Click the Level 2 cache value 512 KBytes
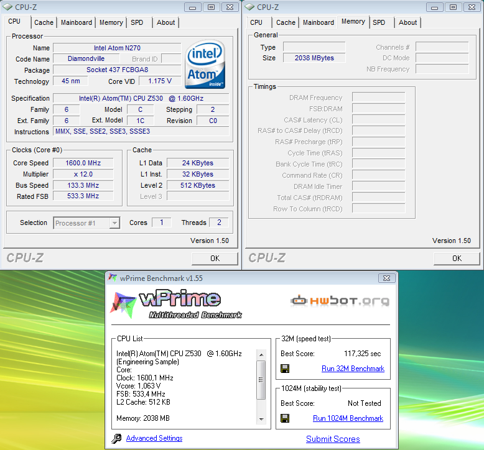484x450 pixels. (198, 185)
